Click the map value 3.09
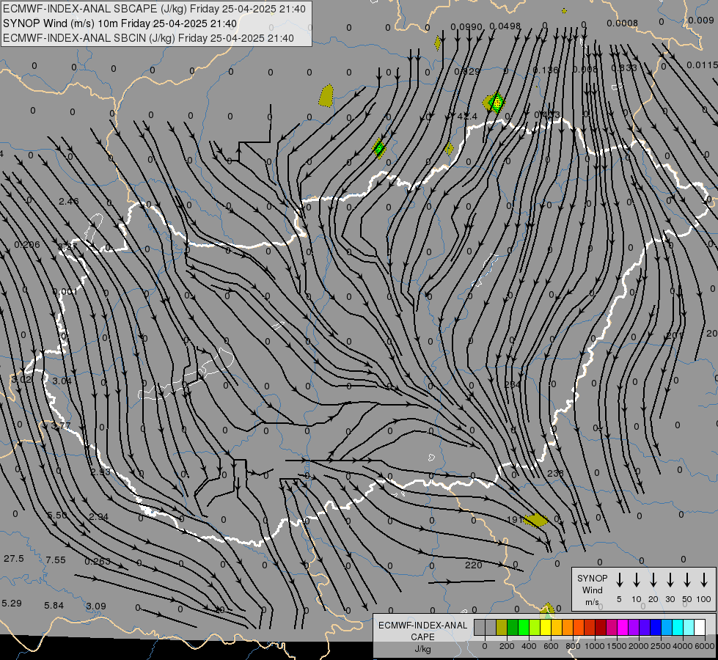This screenshot has width=718, height=660. pos(95,606)
